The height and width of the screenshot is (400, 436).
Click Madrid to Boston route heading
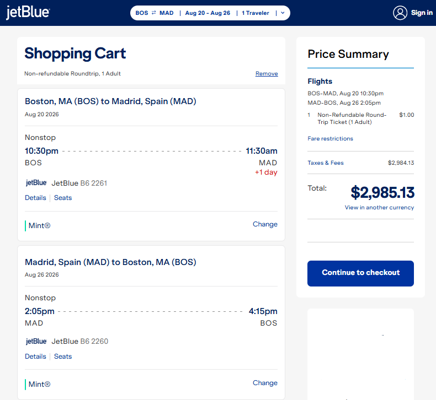click(x=110, y=262)
